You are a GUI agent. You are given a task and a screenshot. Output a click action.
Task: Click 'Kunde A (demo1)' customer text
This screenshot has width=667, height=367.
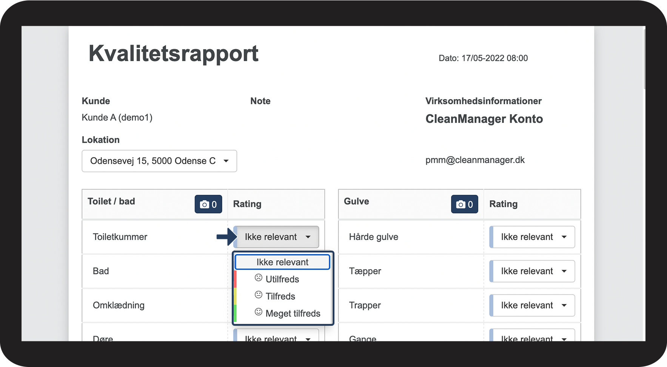click(x=117, y=118)
